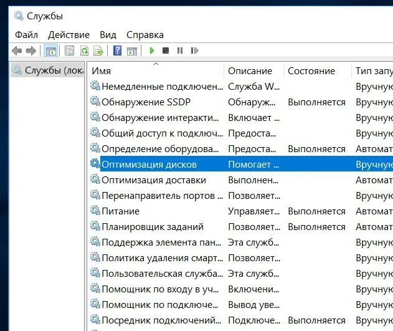Select the Обнаружение SSDP service

pyautogui.click(x=242, y=102)
